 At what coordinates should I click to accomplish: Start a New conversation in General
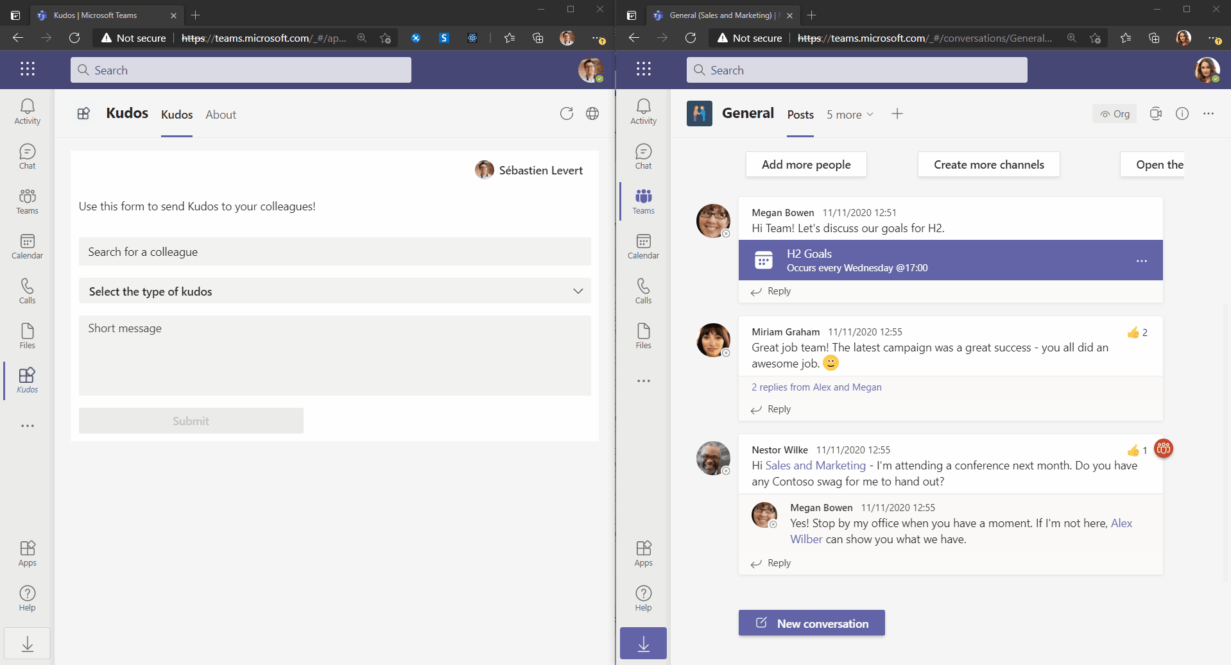click(811, 623)
